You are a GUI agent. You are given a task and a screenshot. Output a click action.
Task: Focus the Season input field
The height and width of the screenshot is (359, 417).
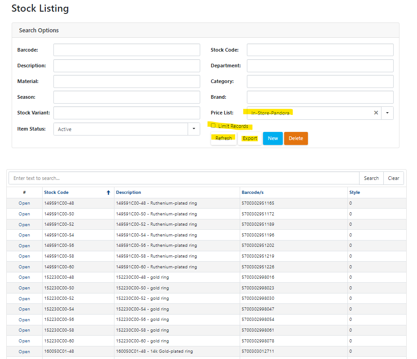tap(127, 97)
